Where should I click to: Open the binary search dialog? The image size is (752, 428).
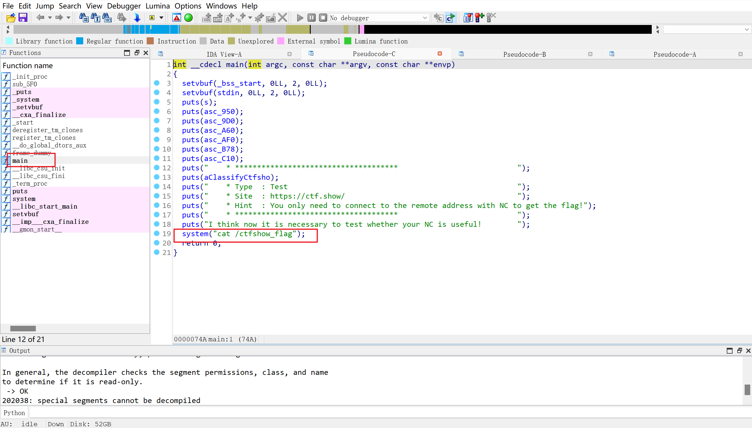pos(84,18)
